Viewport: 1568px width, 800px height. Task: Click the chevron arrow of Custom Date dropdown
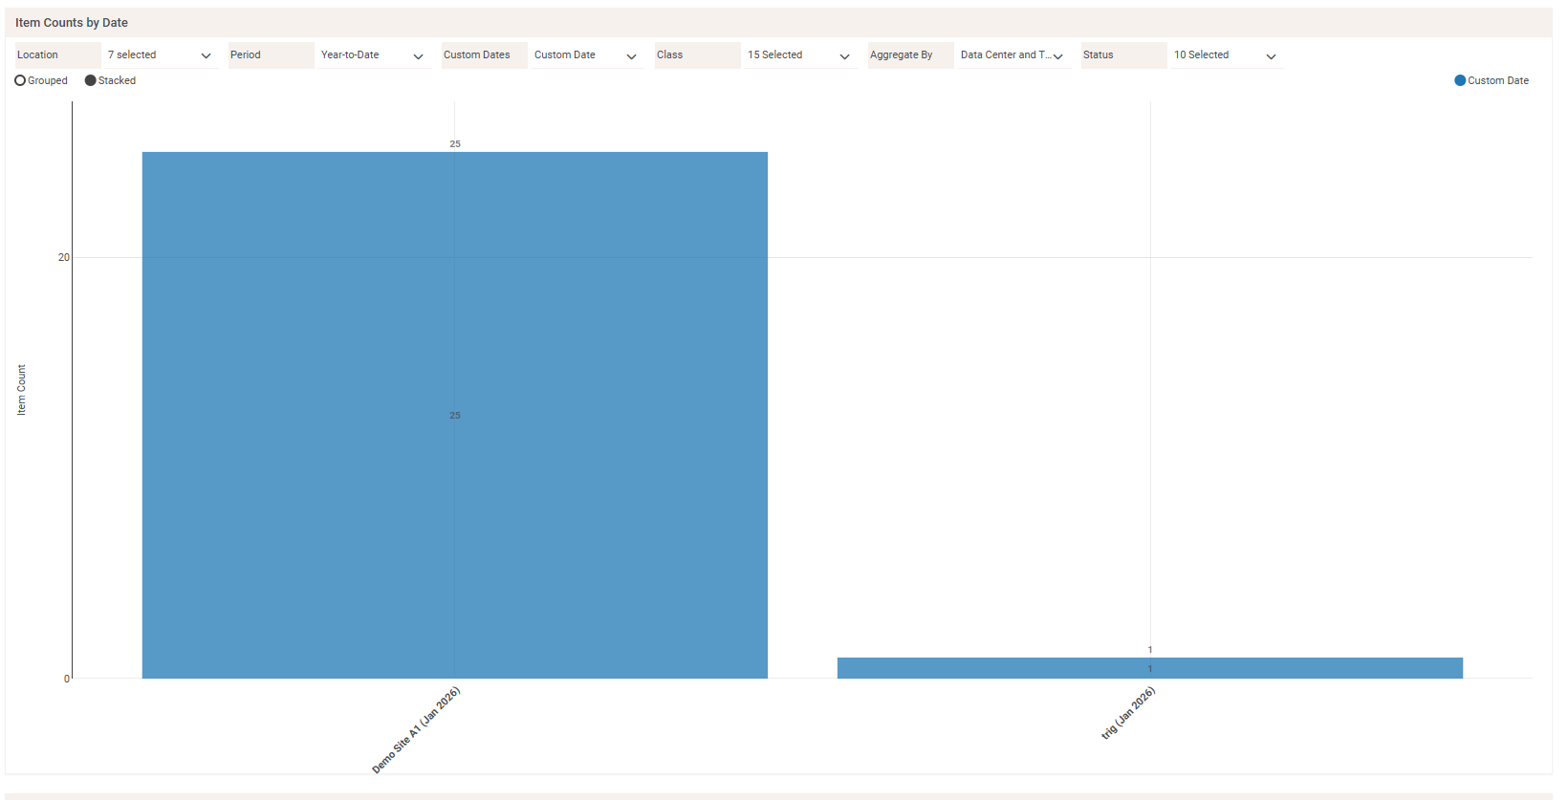click(x=631, y=56)
